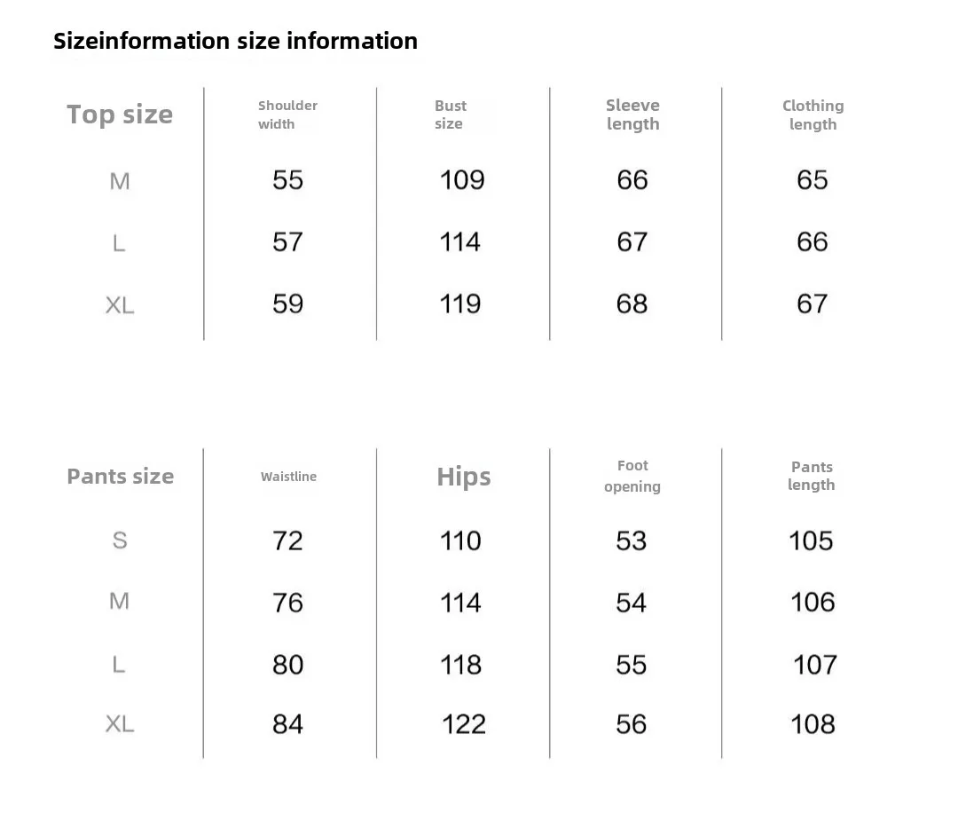The height and width of the screenshot is (813, 958).
Task: Select the 'Foot opening' column header
Action: pyautogui.click(x=632, y=476)
